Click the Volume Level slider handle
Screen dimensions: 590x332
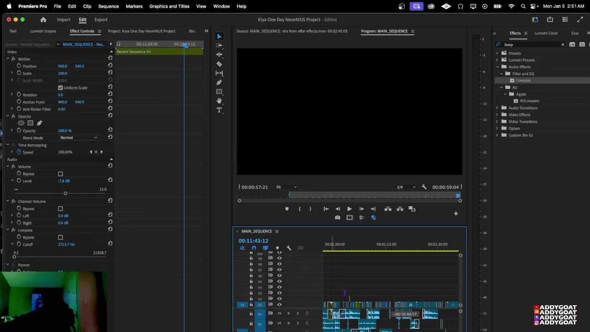(65, 193)
